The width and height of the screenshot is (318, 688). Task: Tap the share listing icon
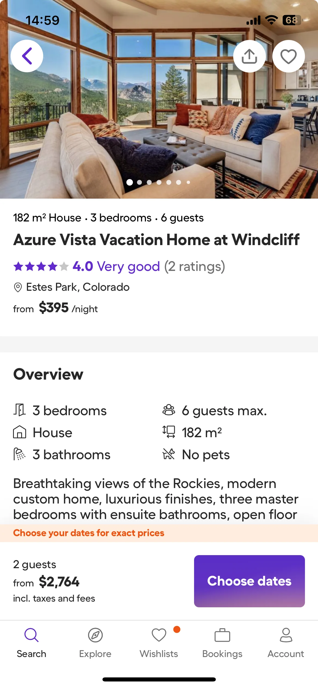pyautogui.click(x=249, y=56)
